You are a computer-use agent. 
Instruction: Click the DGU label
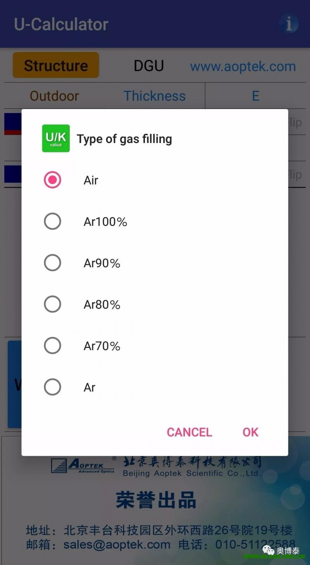(x=149, y=66)
